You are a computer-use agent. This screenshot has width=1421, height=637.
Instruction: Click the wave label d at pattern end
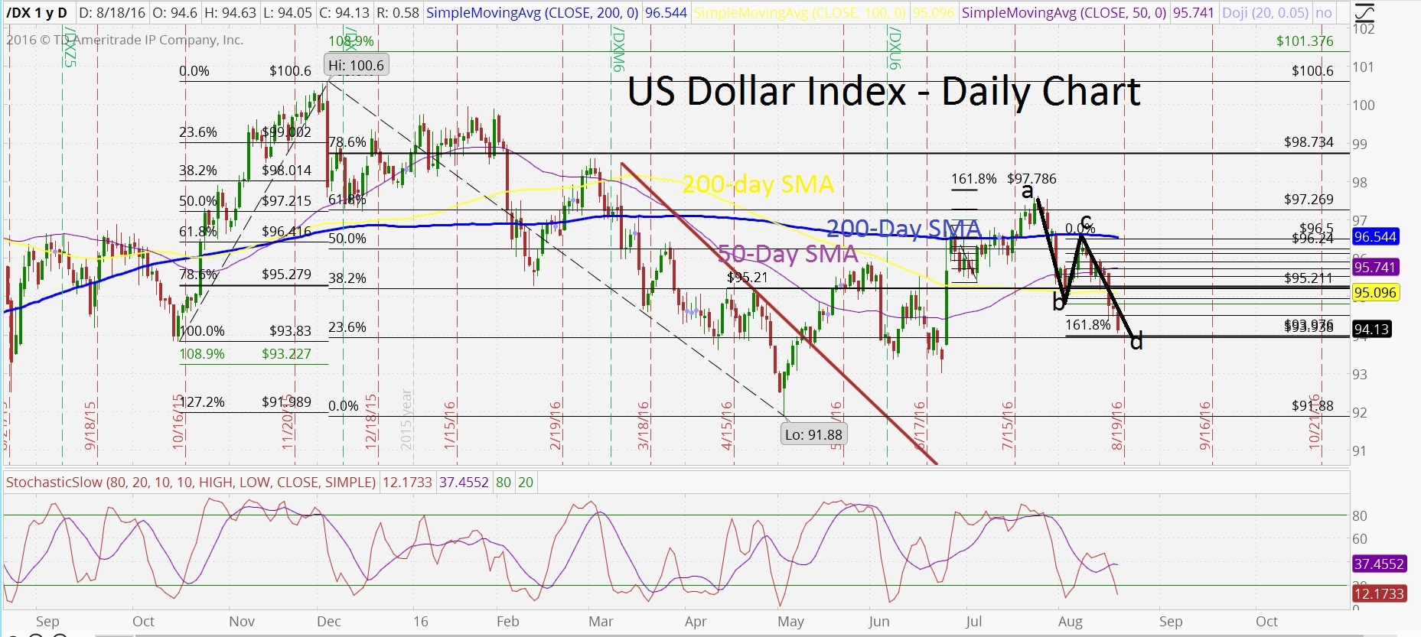click(1136, 341)
